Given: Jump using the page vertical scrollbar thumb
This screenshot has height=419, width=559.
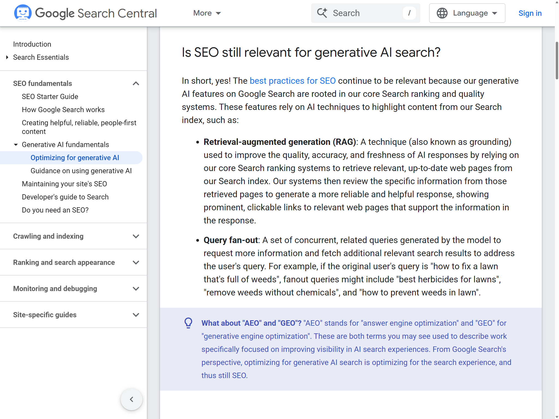Looking at the screenshot, I should (x=557, y=61).
